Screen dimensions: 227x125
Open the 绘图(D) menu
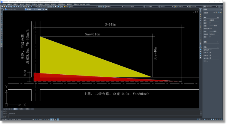pos(41,4)
